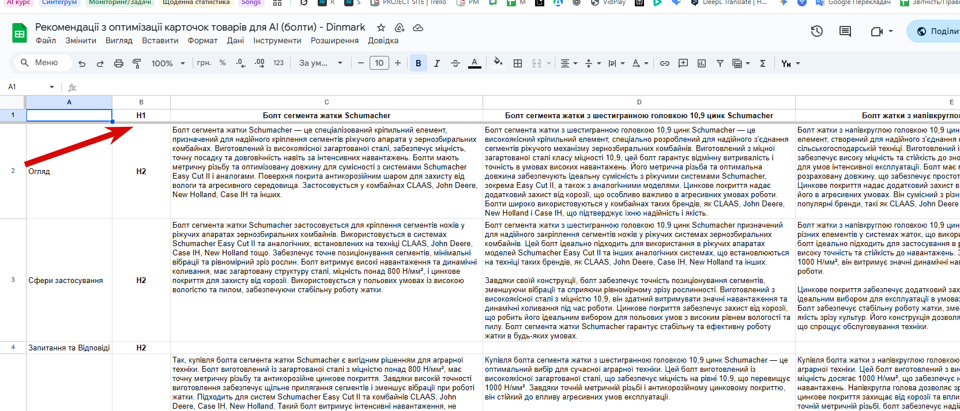
Task: Increase font size with the plus button
Action: (x=398, y=63)
